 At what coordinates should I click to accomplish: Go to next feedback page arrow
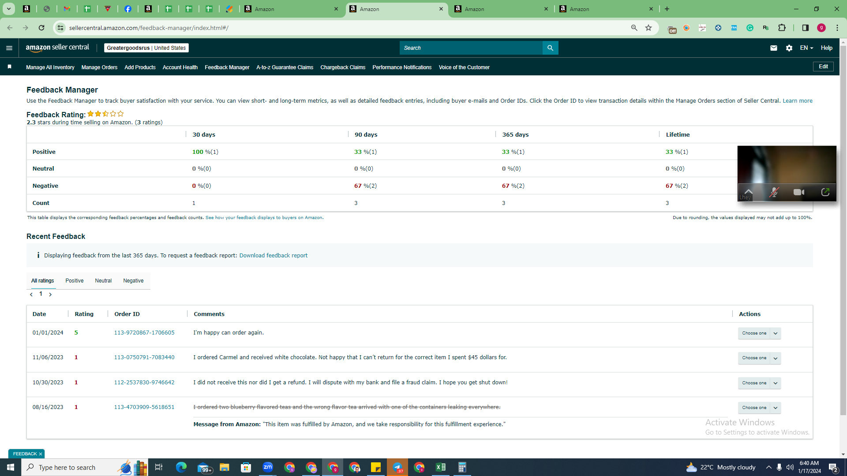tap(50, 294)
